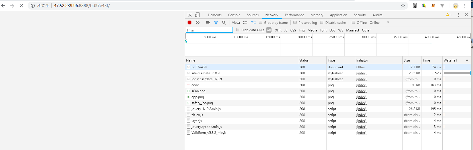Open network search with magnifier icon
Viewport: 473px width, 150px height.
(224, 22)
